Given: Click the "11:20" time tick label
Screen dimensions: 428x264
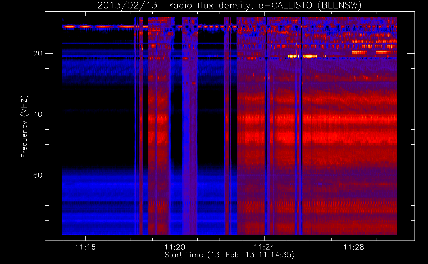Looking at the screenshot, I should tap(175, 247).
